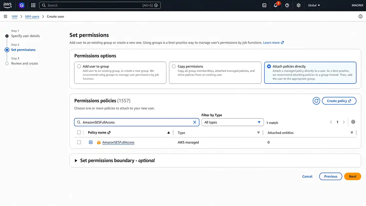The width and height of the screenshot is (366, 206).
Task: Click page number 1 in pagination
Action: pos(337,122)
